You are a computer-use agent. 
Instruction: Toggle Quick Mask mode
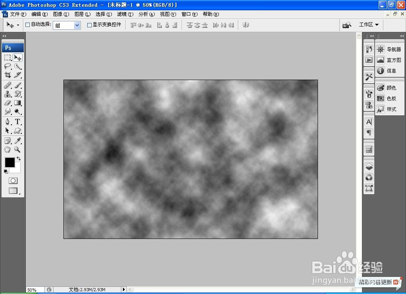(13, 181)
